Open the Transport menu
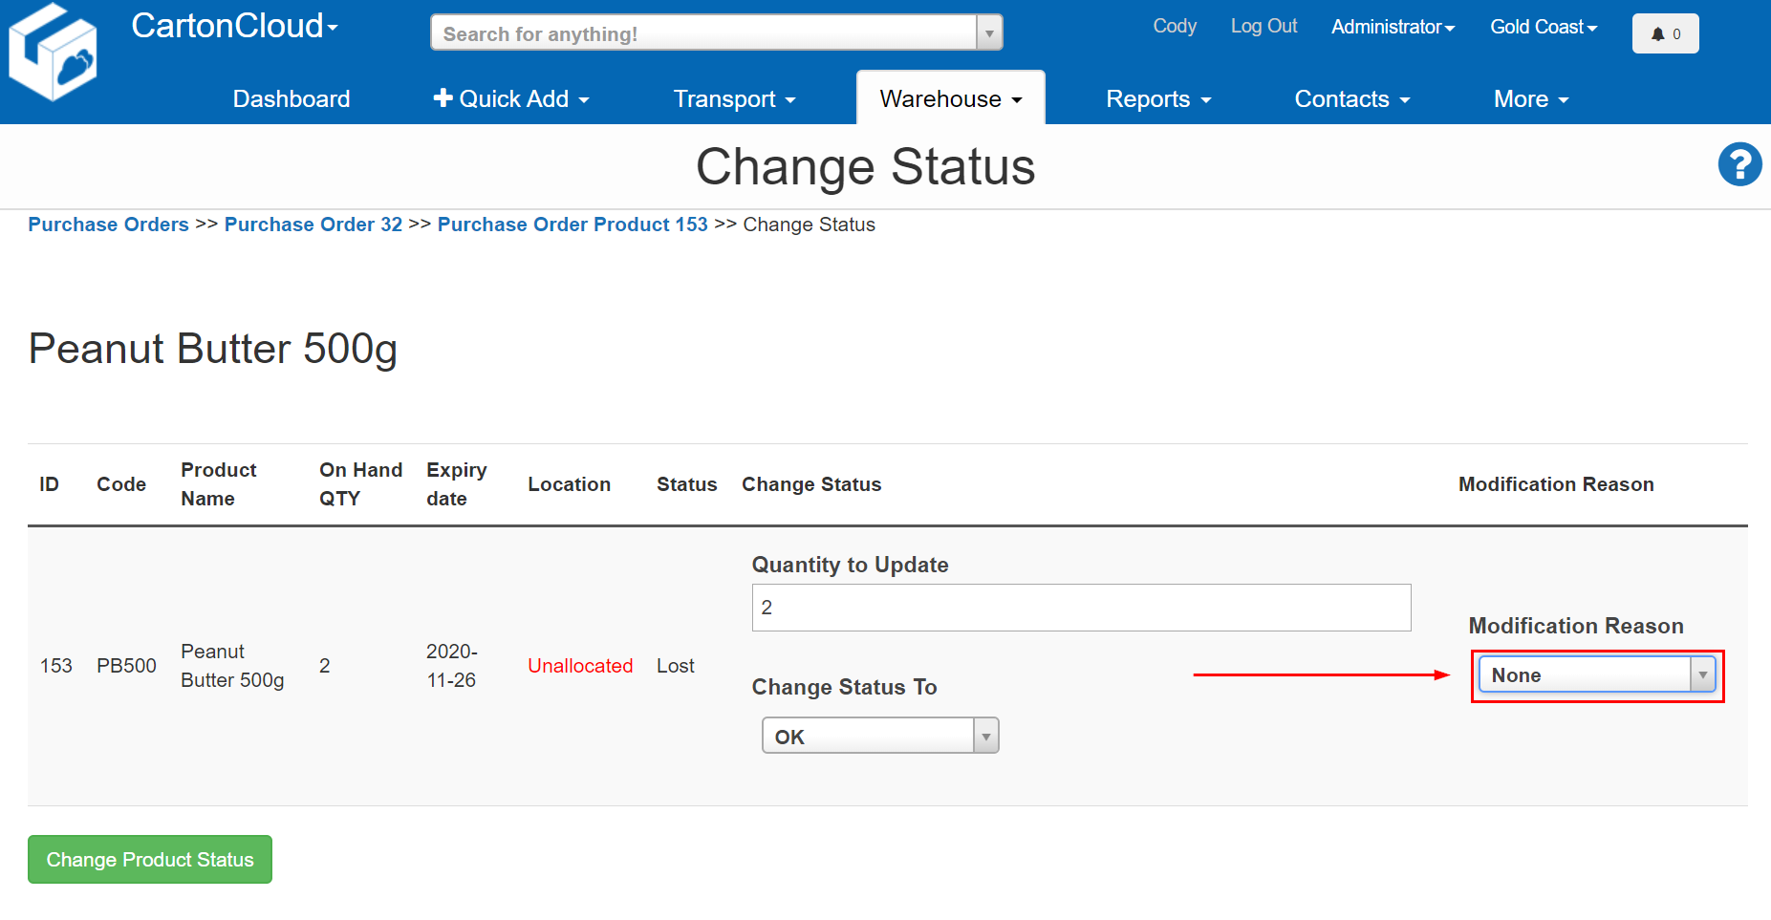Viewport: 1771px width, 920px height. tap(733, 99)
